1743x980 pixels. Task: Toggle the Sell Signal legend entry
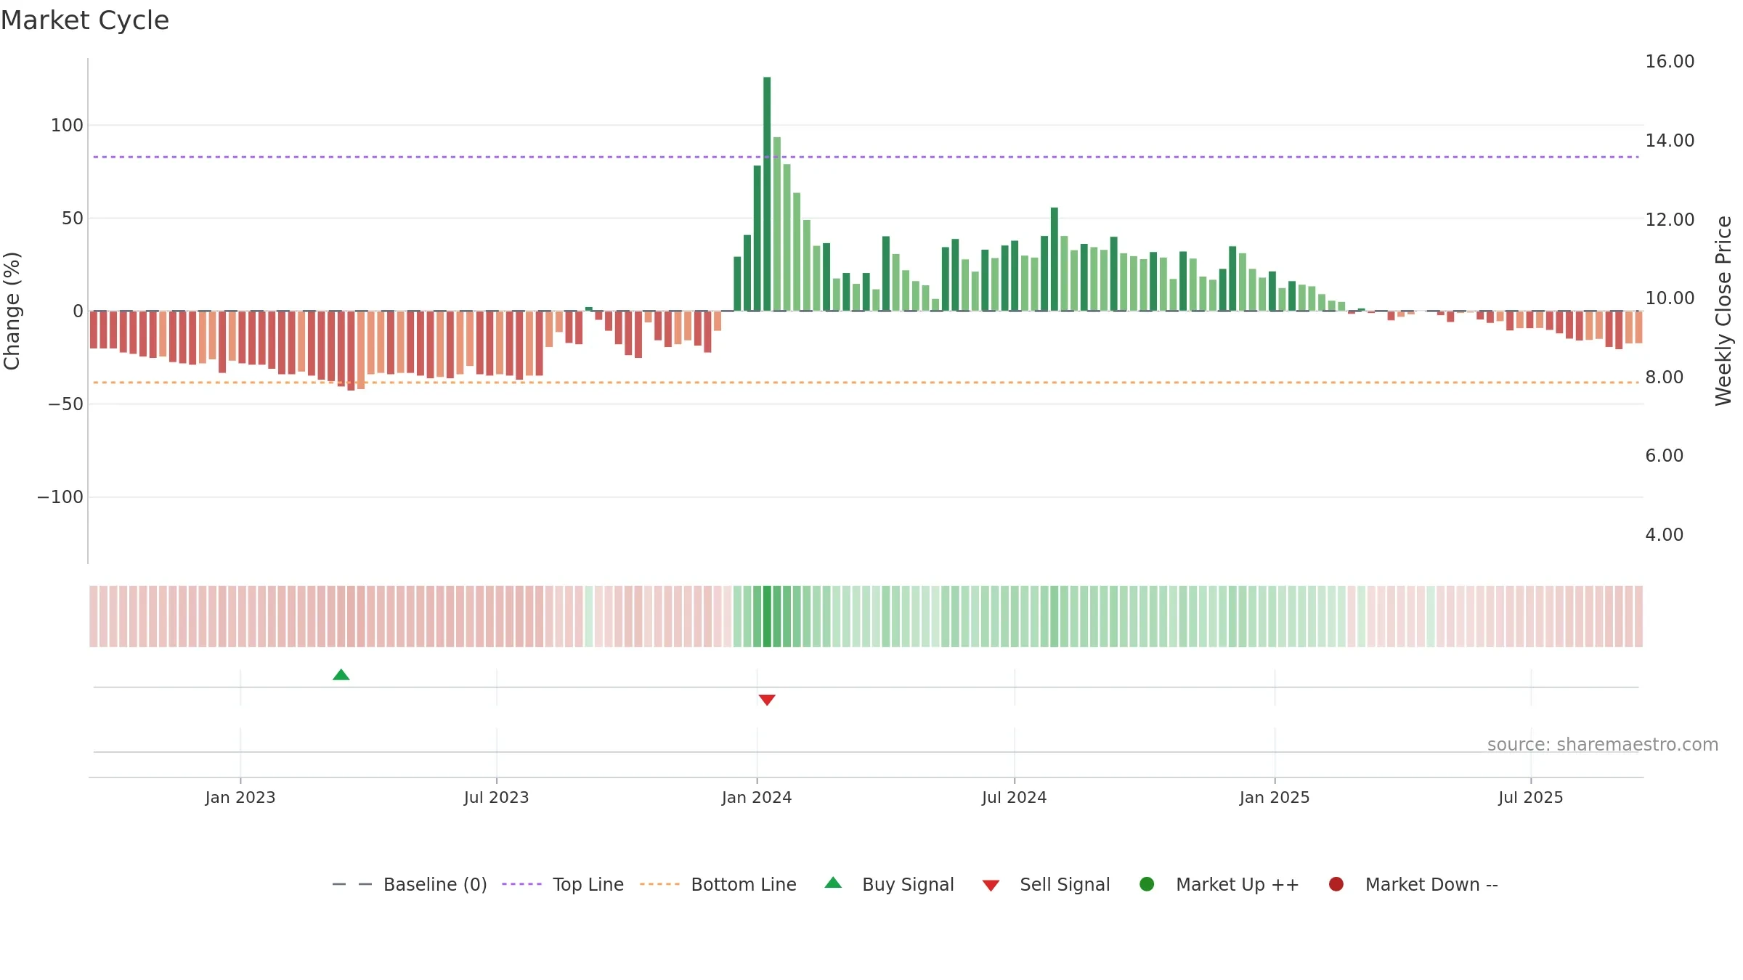point(1046,884)
